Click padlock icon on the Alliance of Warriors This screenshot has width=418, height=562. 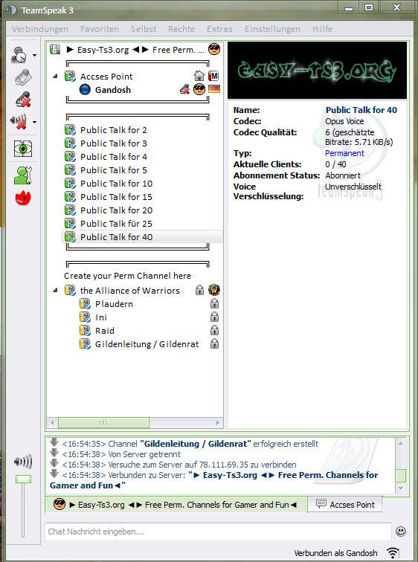199,290
